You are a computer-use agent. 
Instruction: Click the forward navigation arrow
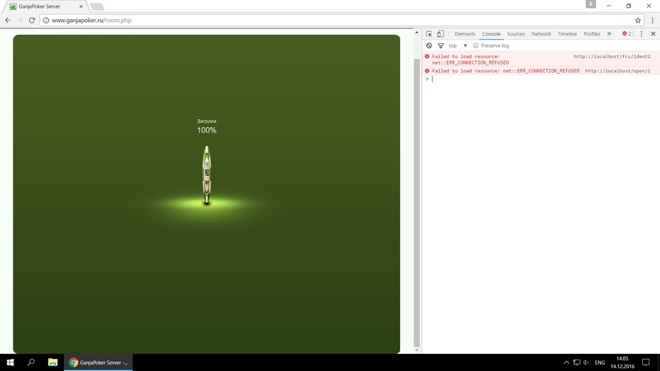coord(20,20)
